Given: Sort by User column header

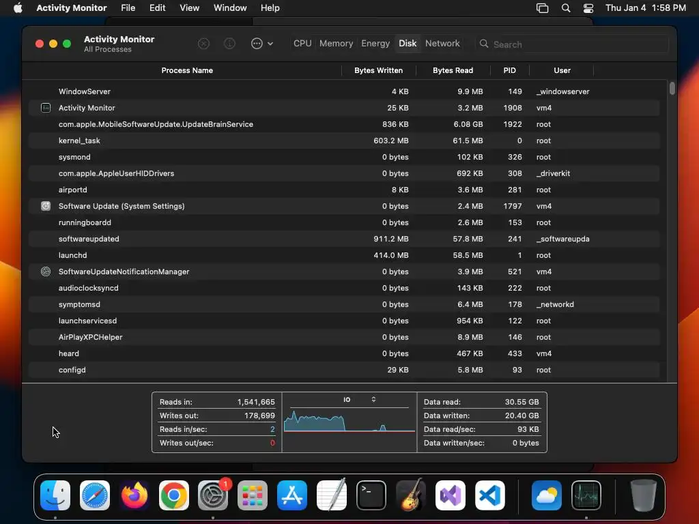Looking at the screenshot, I should pos(562,70).
